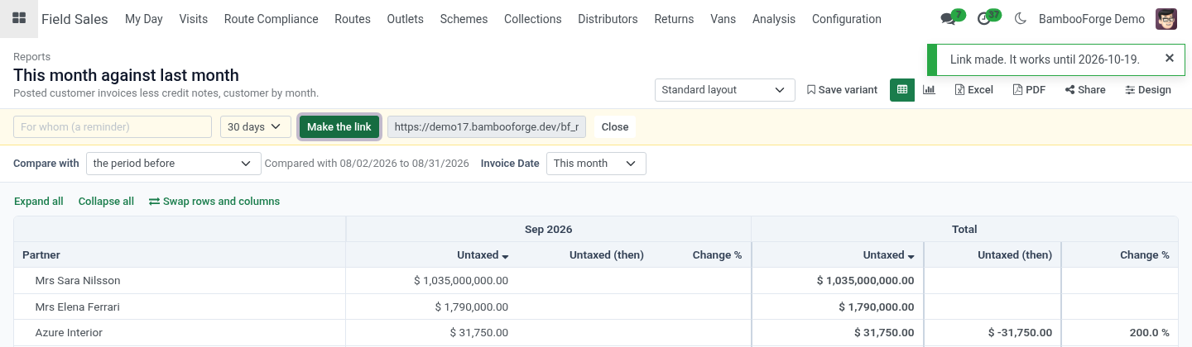Screen dimensions: 1192x347
Task: Switch to bar chart view
Action: pos(929,90)
